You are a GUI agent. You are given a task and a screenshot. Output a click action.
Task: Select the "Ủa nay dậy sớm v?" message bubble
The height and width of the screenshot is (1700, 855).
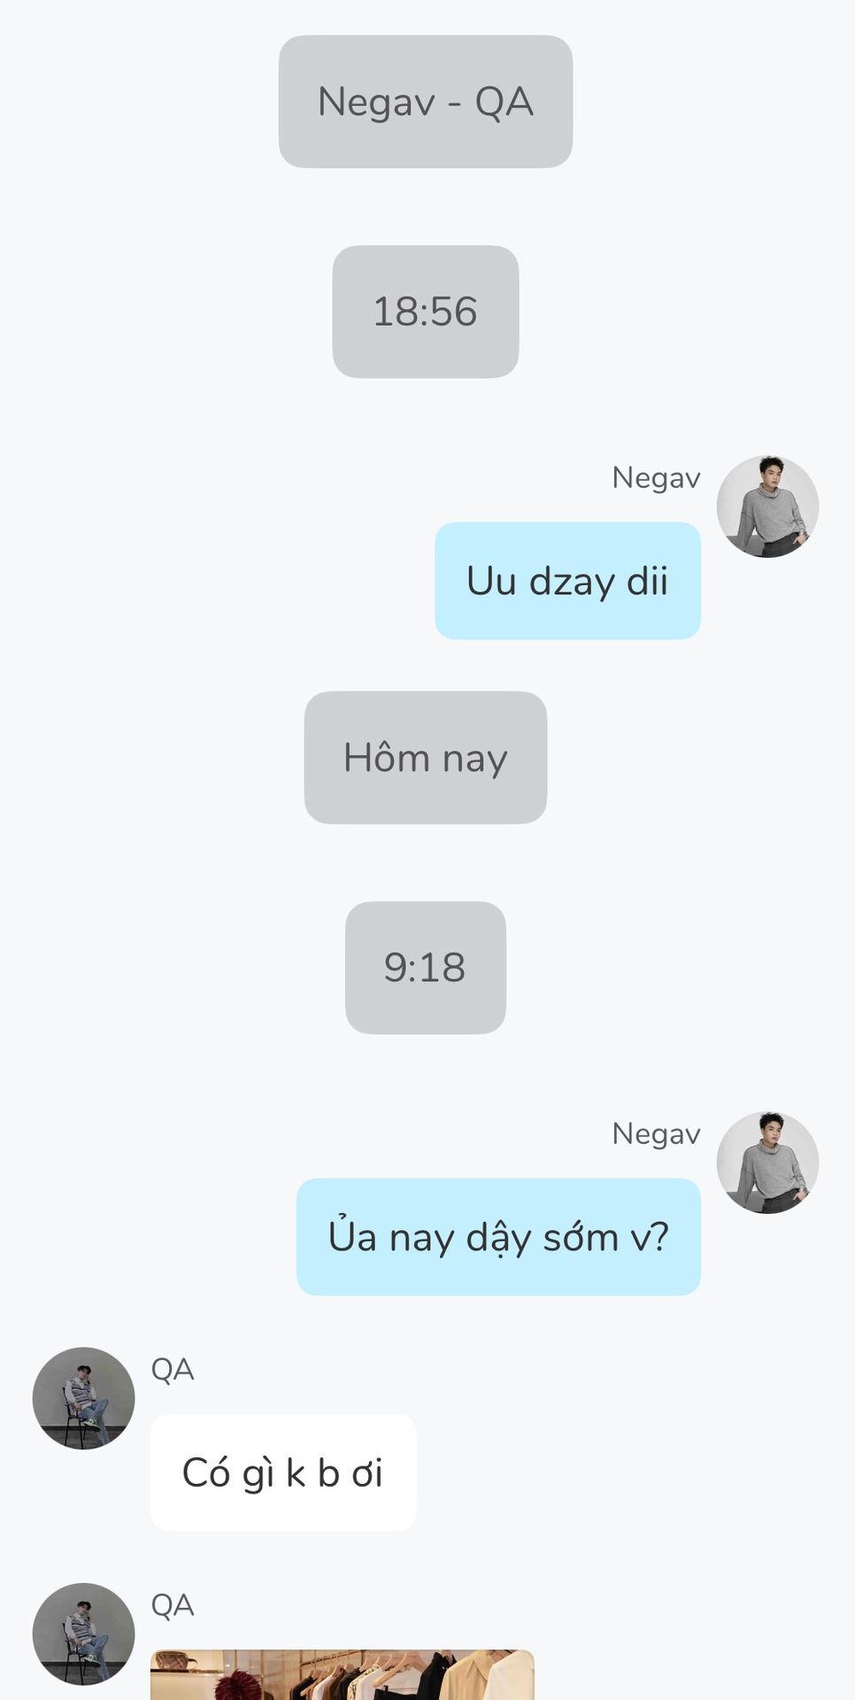498,1237
